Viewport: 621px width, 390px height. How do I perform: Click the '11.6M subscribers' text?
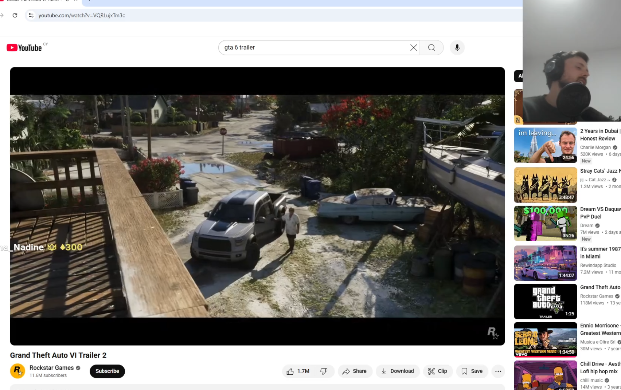(x=48, y=375)
